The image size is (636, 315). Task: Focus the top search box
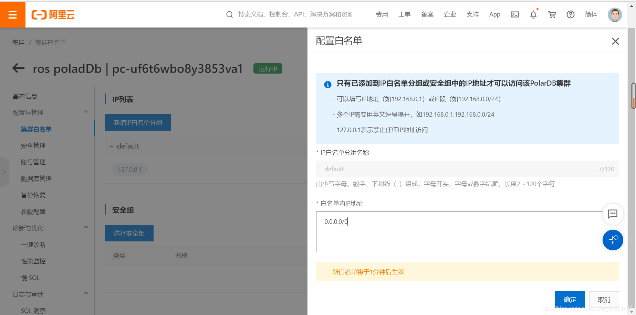289,14
